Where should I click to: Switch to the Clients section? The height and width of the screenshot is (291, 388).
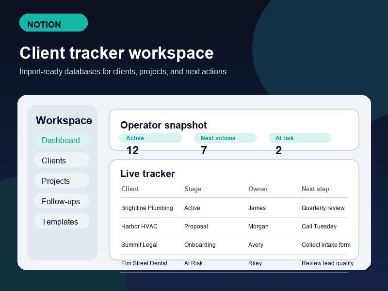pyautogui.click(x=61, y=161)
